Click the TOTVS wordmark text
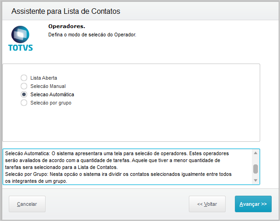The height and width of the screenshot is (221, 280). tap(21, 47)
